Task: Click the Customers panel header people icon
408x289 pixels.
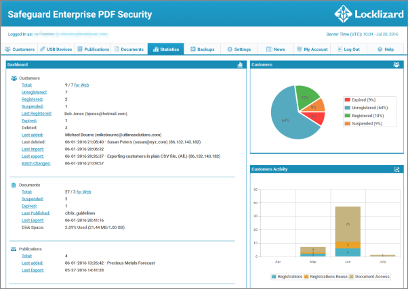Action: (396, 65)
